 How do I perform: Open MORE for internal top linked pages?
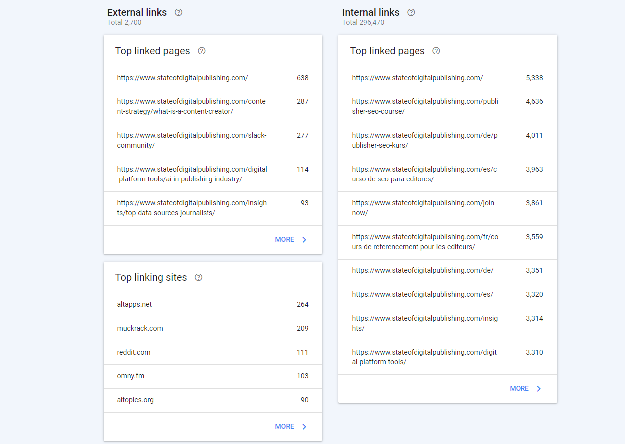pos(520,389)
